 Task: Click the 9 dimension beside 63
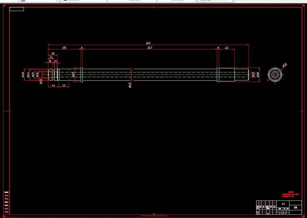[218, 48]
